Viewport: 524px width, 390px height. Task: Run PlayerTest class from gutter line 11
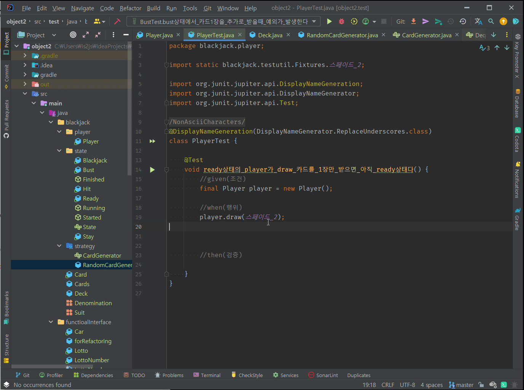[x=152, y=141]
